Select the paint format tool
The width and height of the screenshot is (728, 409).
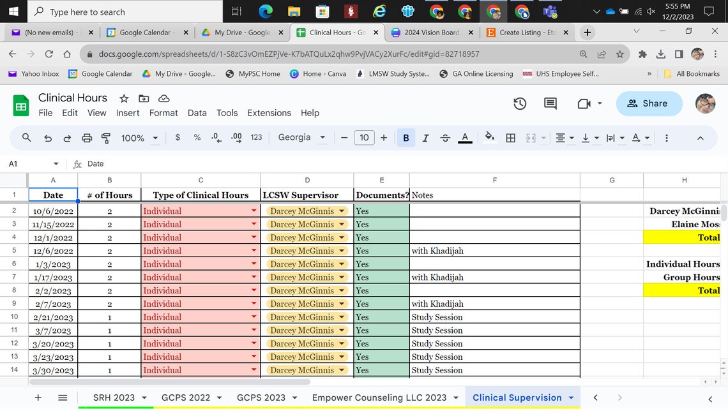(x=106, y=137)
